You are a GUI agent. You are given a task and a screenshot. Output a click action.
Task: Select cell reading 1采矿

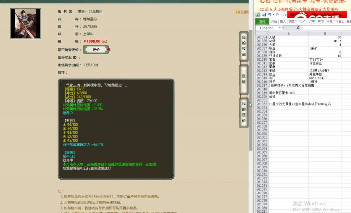click(x=325, y=49)
